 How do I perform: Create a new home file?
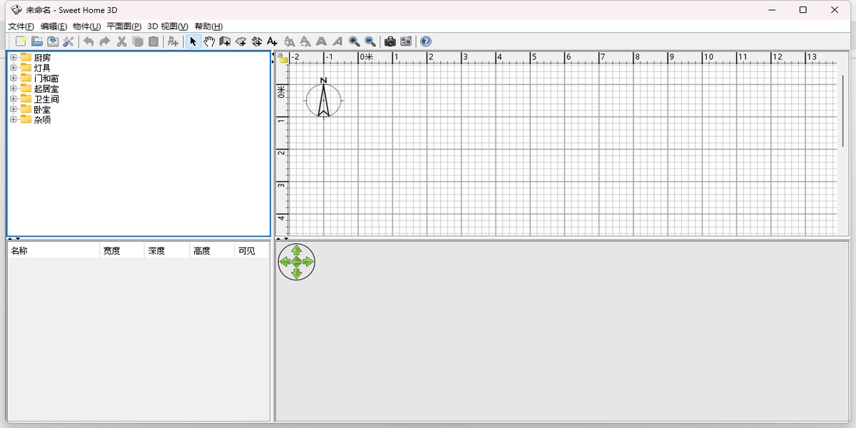(21, 41)
